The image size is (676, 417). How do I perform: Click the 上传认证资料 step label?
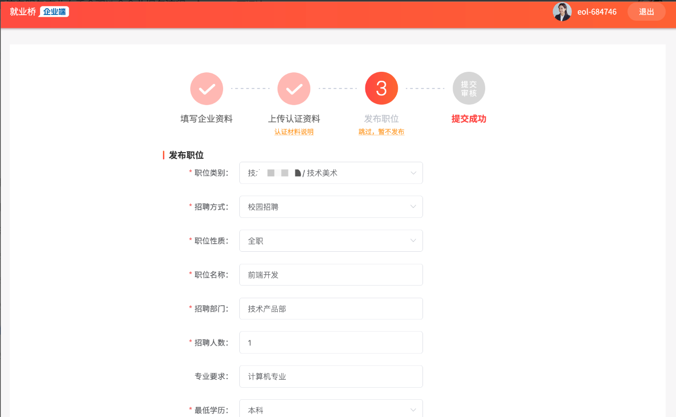pos(294,119)
